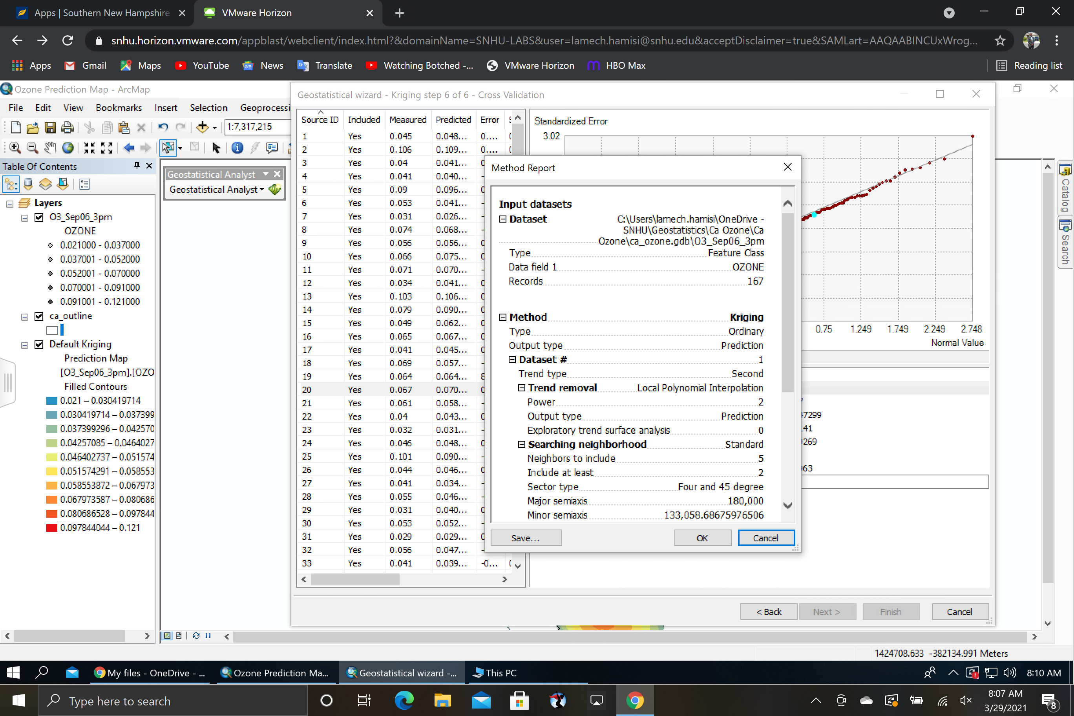Go back to previous extent arrow
The width and height of the screenshot is (1074, 716).
[129, 148]
